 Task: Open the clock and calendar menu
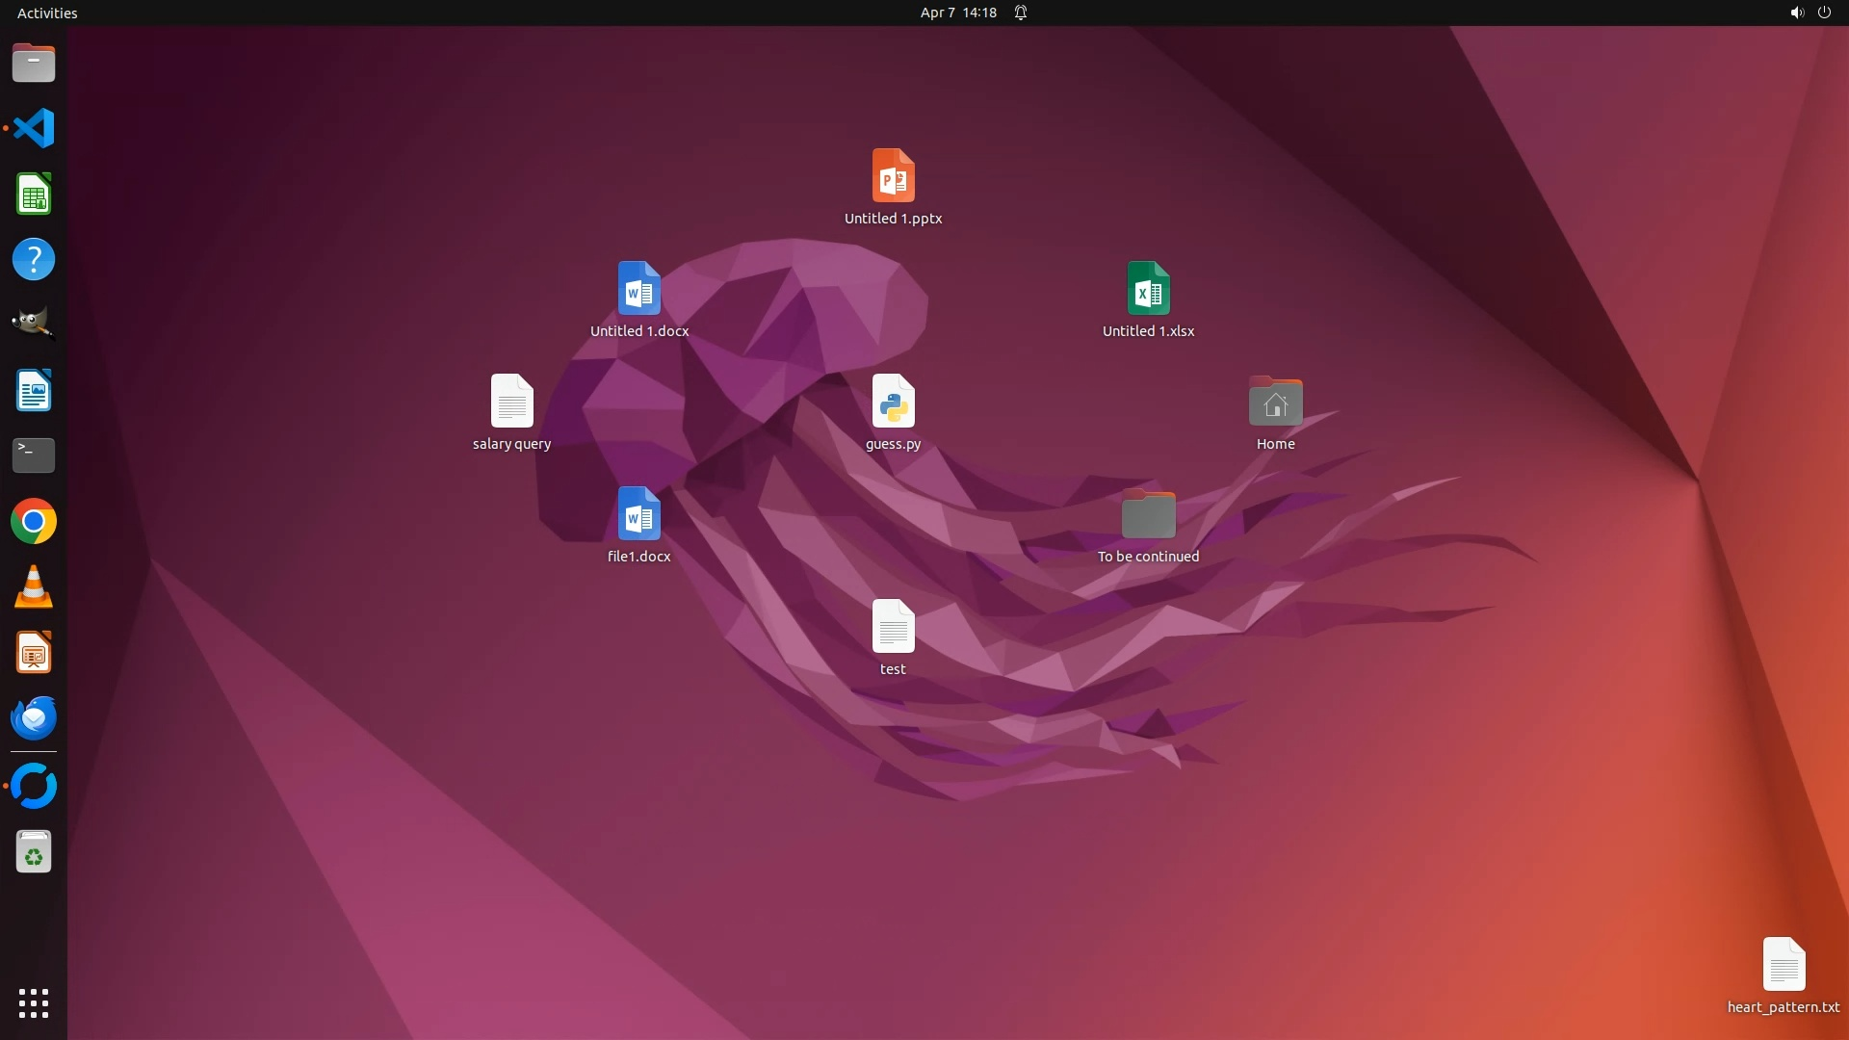pos(957,13)
